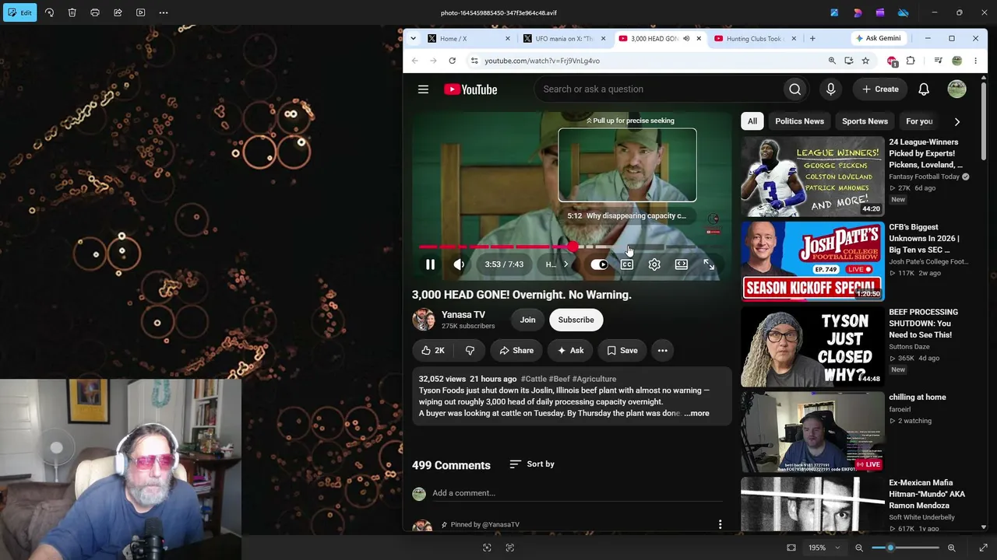Screen dimensions: 997x560
Task: Enter full screen video mode
Action: 709,264
